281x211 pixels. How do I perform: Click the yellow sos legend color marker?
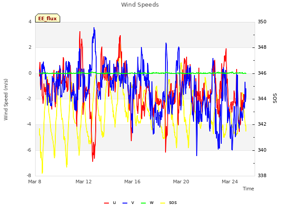coord(162,203)
